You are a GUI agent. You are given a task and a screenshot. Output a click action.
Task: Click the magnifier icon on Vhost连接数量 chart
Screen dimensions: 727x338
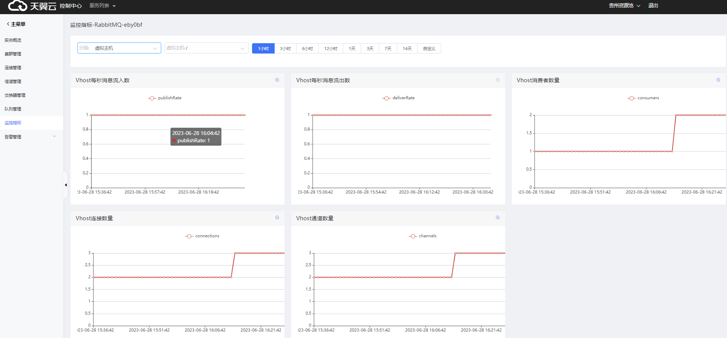pyautogui.click(x=277, y=218)
